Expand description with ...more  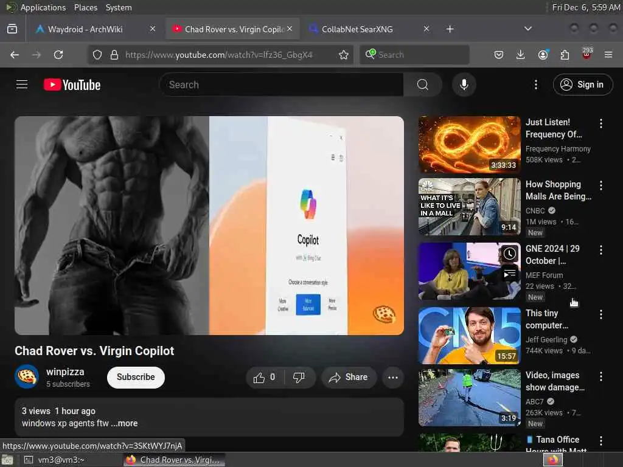pos(124,423)
